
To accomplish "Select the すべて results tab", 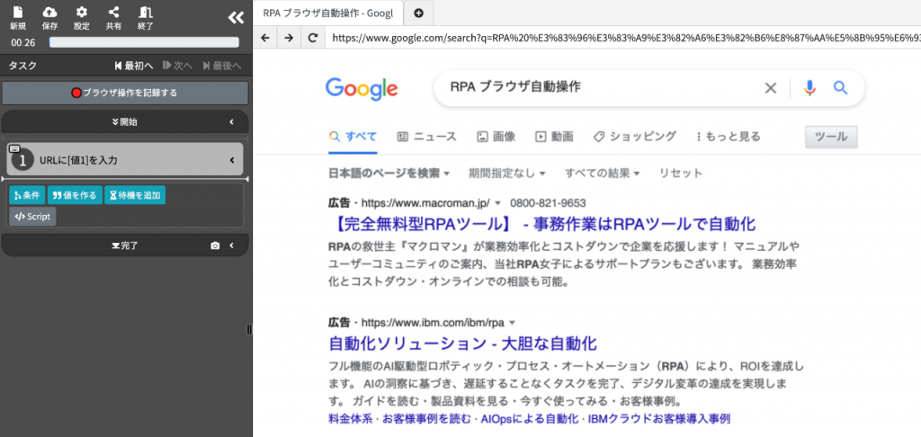I will pos(353,137).
